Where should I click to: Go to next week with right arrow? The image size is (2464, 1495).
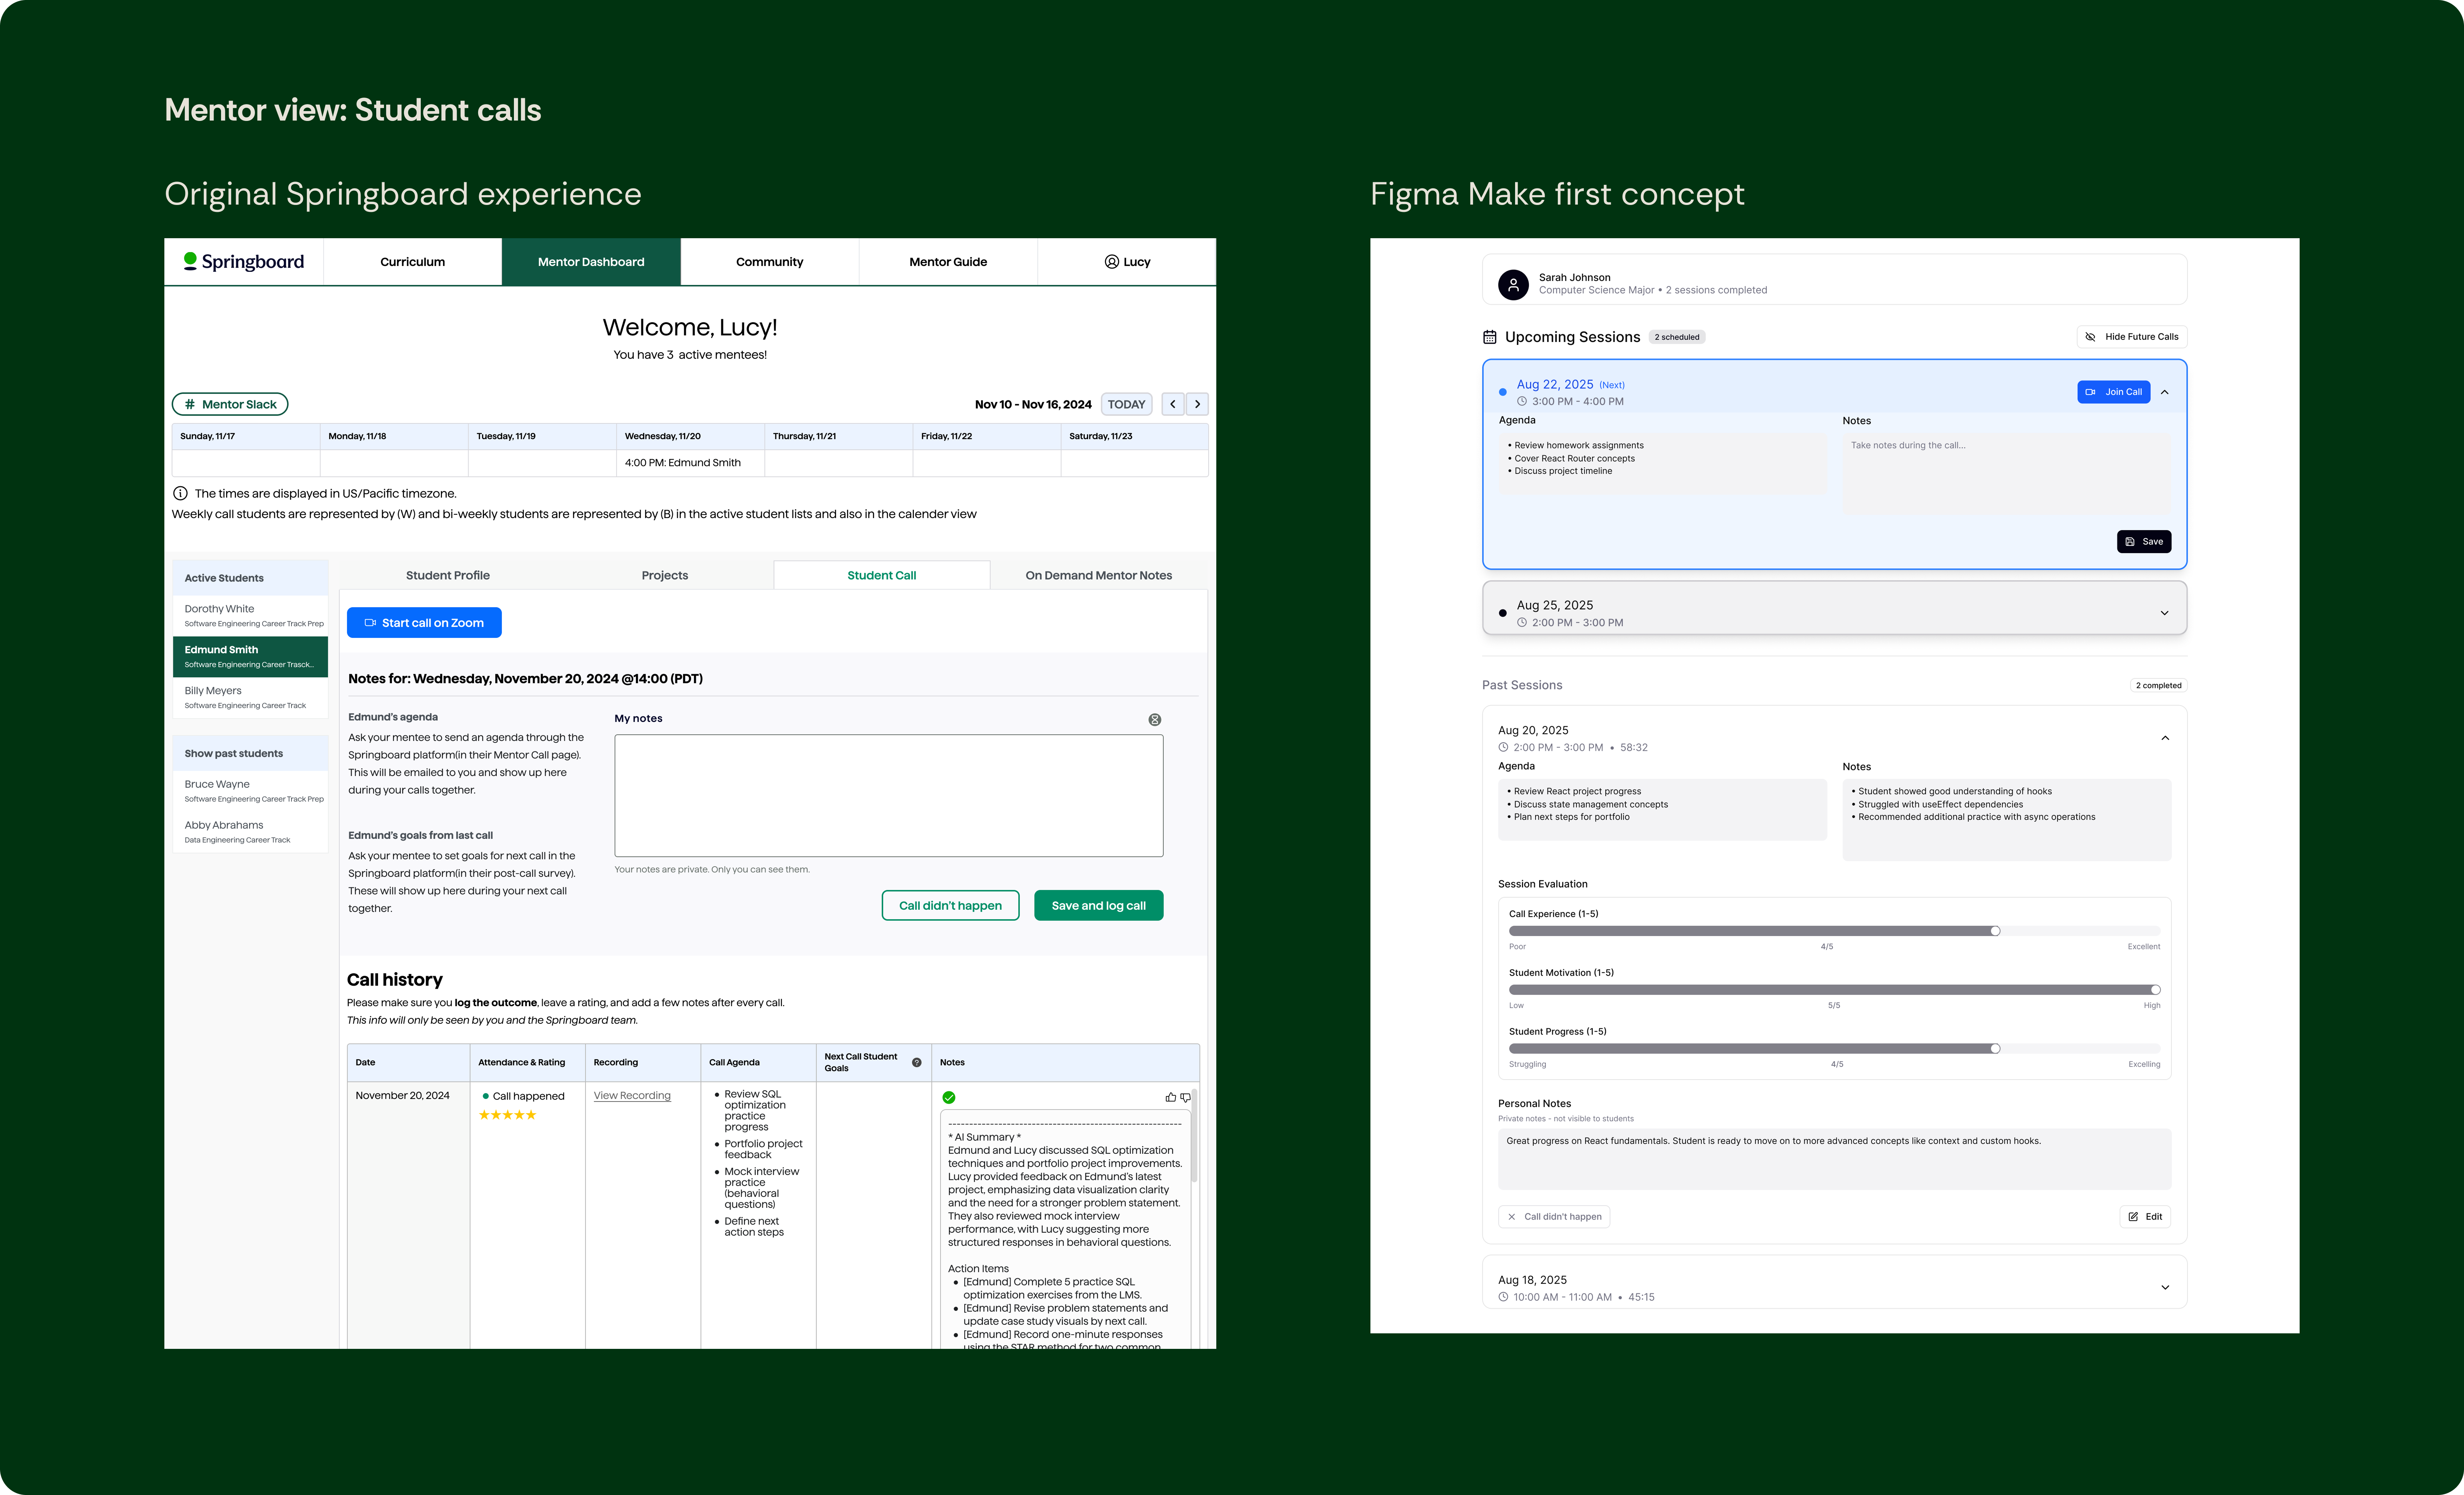click(x=1197, y=404)
